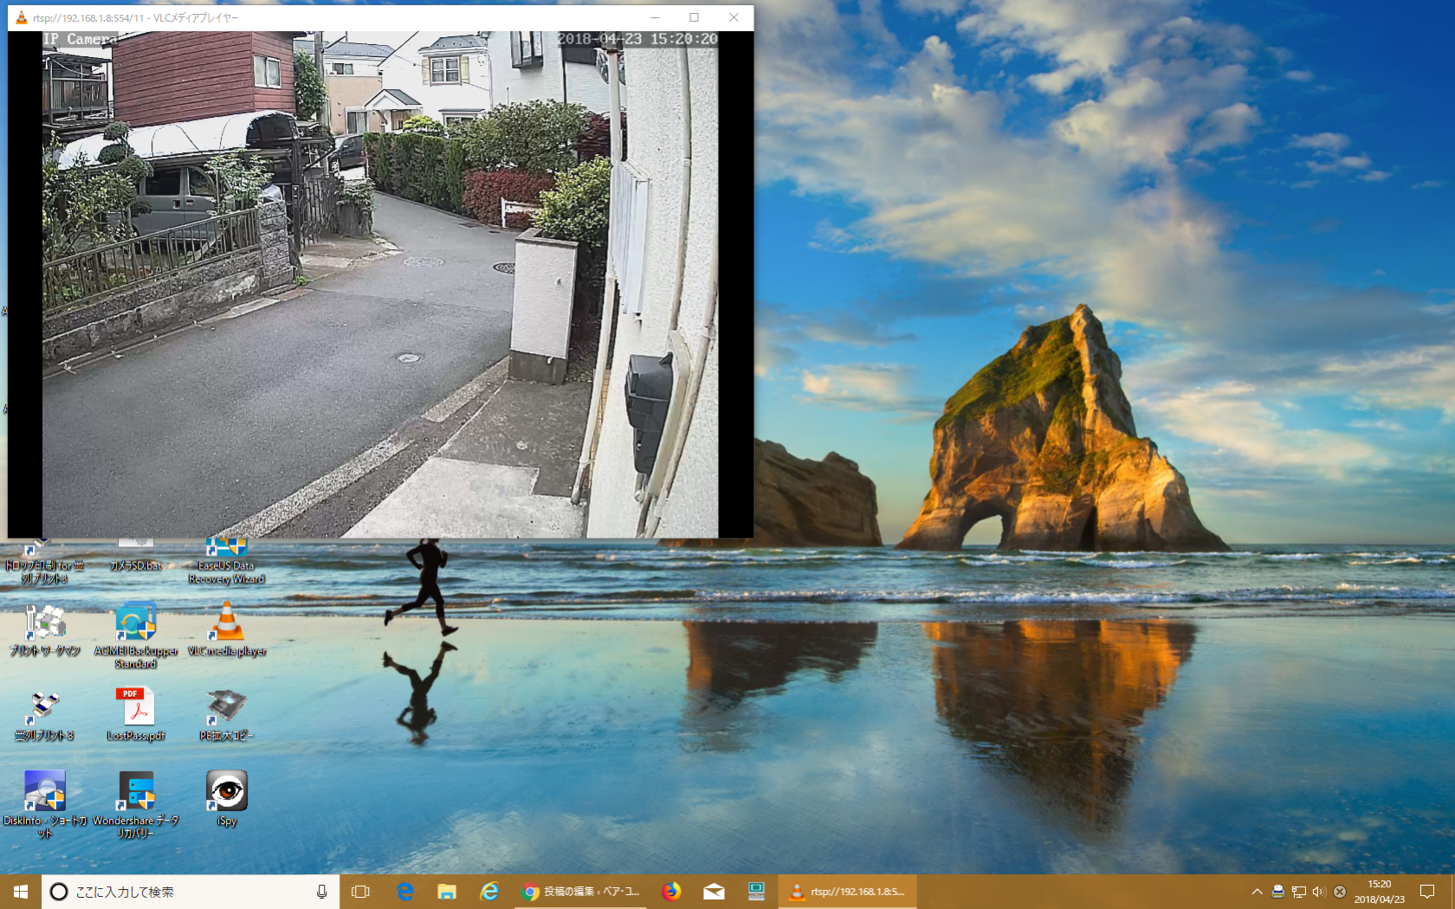1455x909 pixels.
Task: Open the PE拡大コピー desktop shortcut
Action: tap(226, 708)
